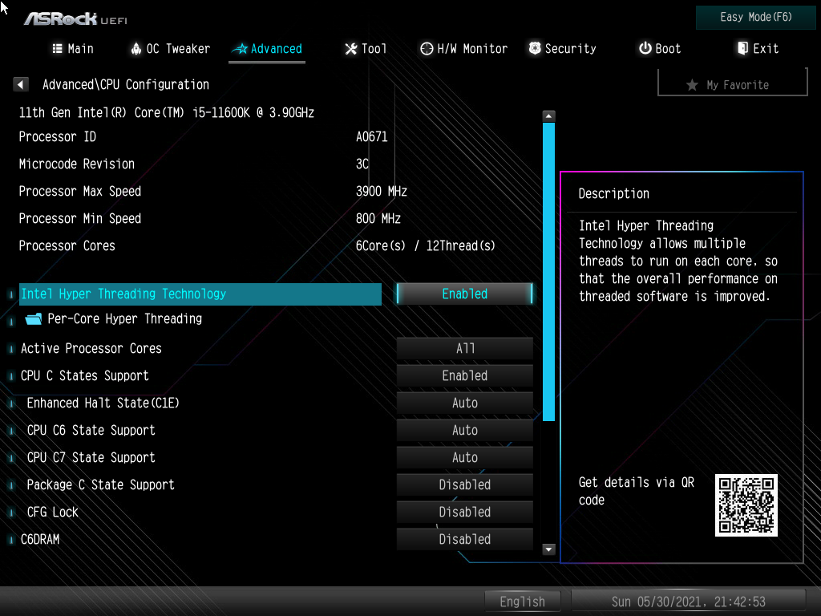This screenshot has width=821, height=616.
Task: Click the Processor ID value A0671
Action: (x=372, y=137)
